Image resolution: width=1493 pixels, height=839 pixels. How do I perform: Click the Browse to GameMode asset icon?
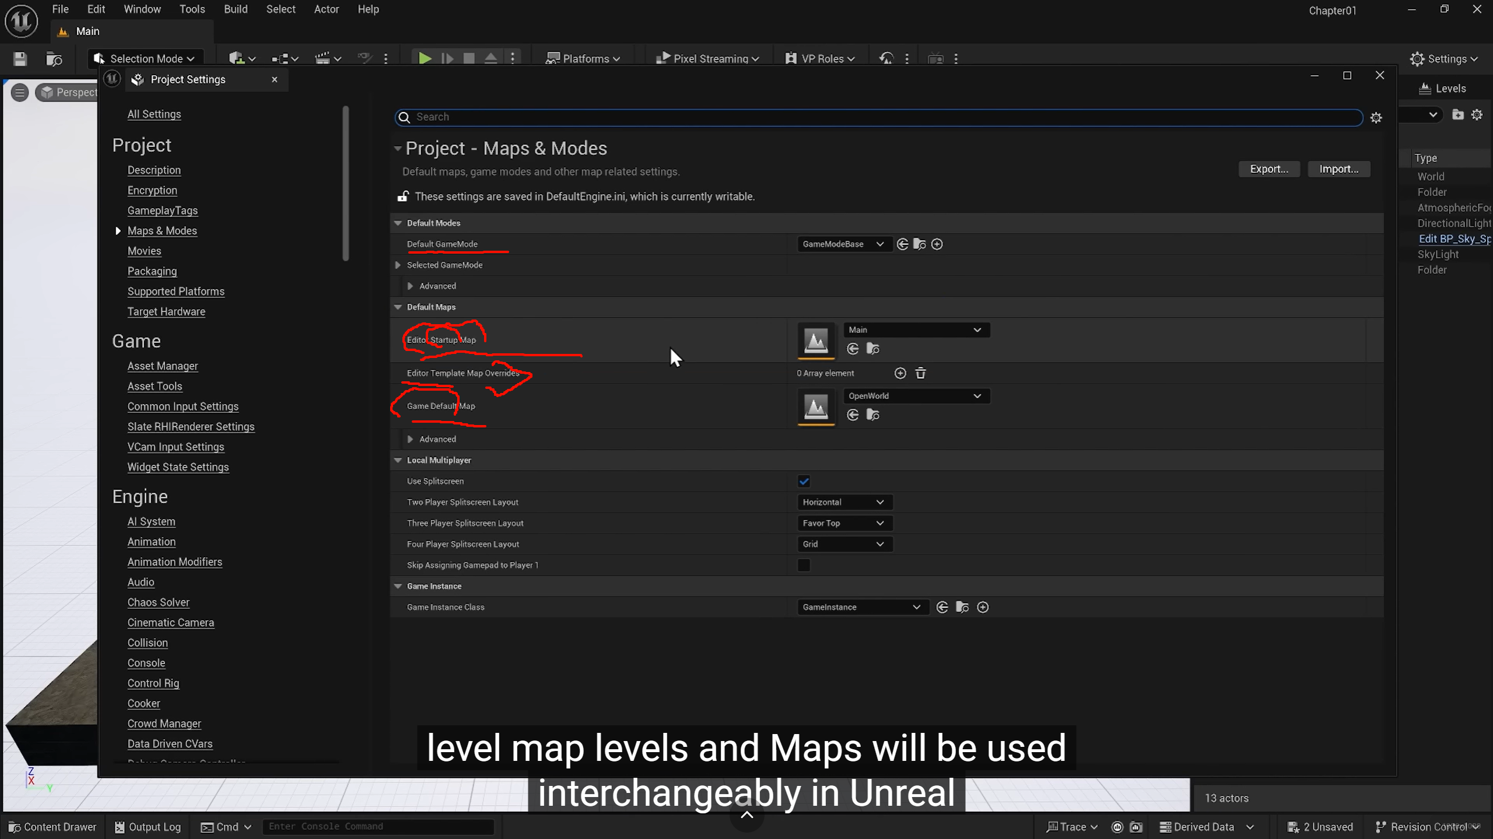[x=919, y=244]
